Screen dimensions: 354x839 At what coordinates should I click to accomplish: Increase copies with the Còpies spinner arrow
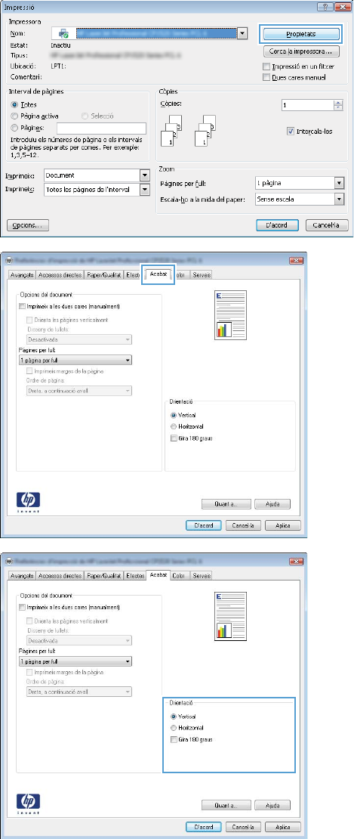pos(338,104)
